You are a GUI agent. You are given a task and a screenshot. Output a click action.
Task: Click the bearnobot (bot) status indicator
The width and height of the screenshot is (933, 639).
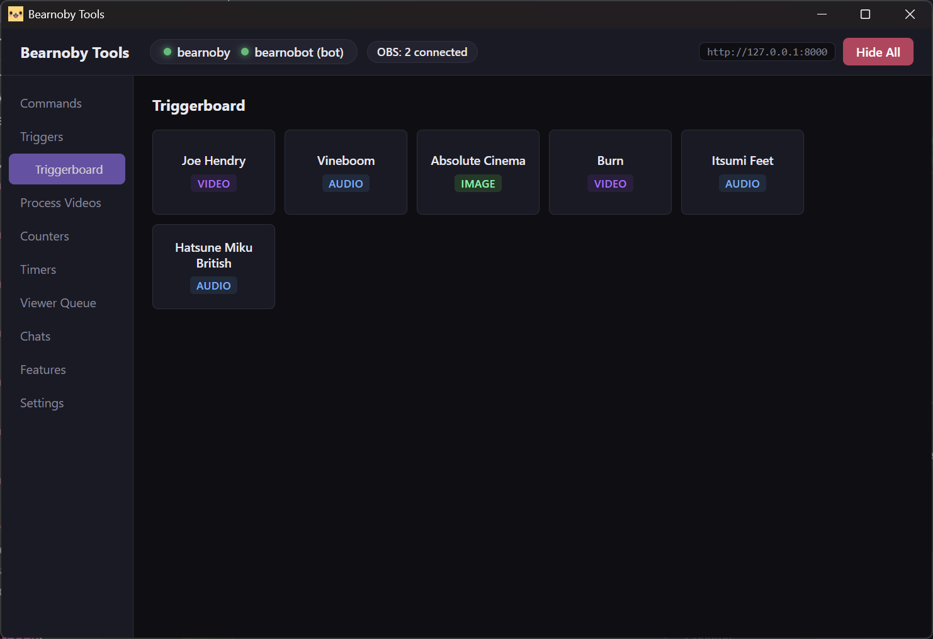(x=292, y=52)
